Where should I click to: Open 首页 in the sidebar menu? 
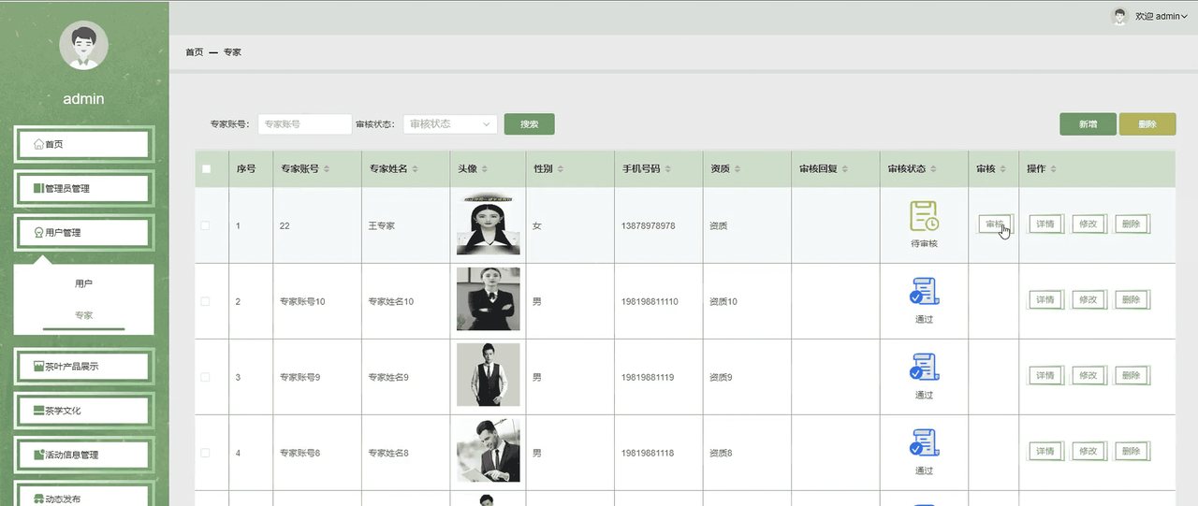click(x=83, y=144)
